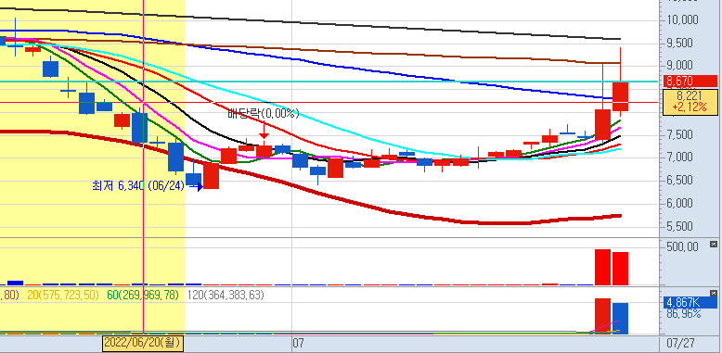Click the 07 month label on the time axis

pos(299,344)
